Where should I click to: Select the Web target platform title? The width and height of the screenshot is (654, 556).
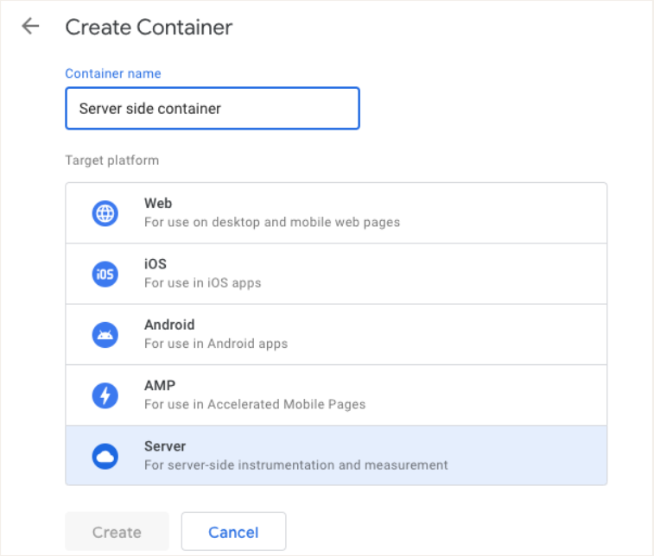point(158,204)
